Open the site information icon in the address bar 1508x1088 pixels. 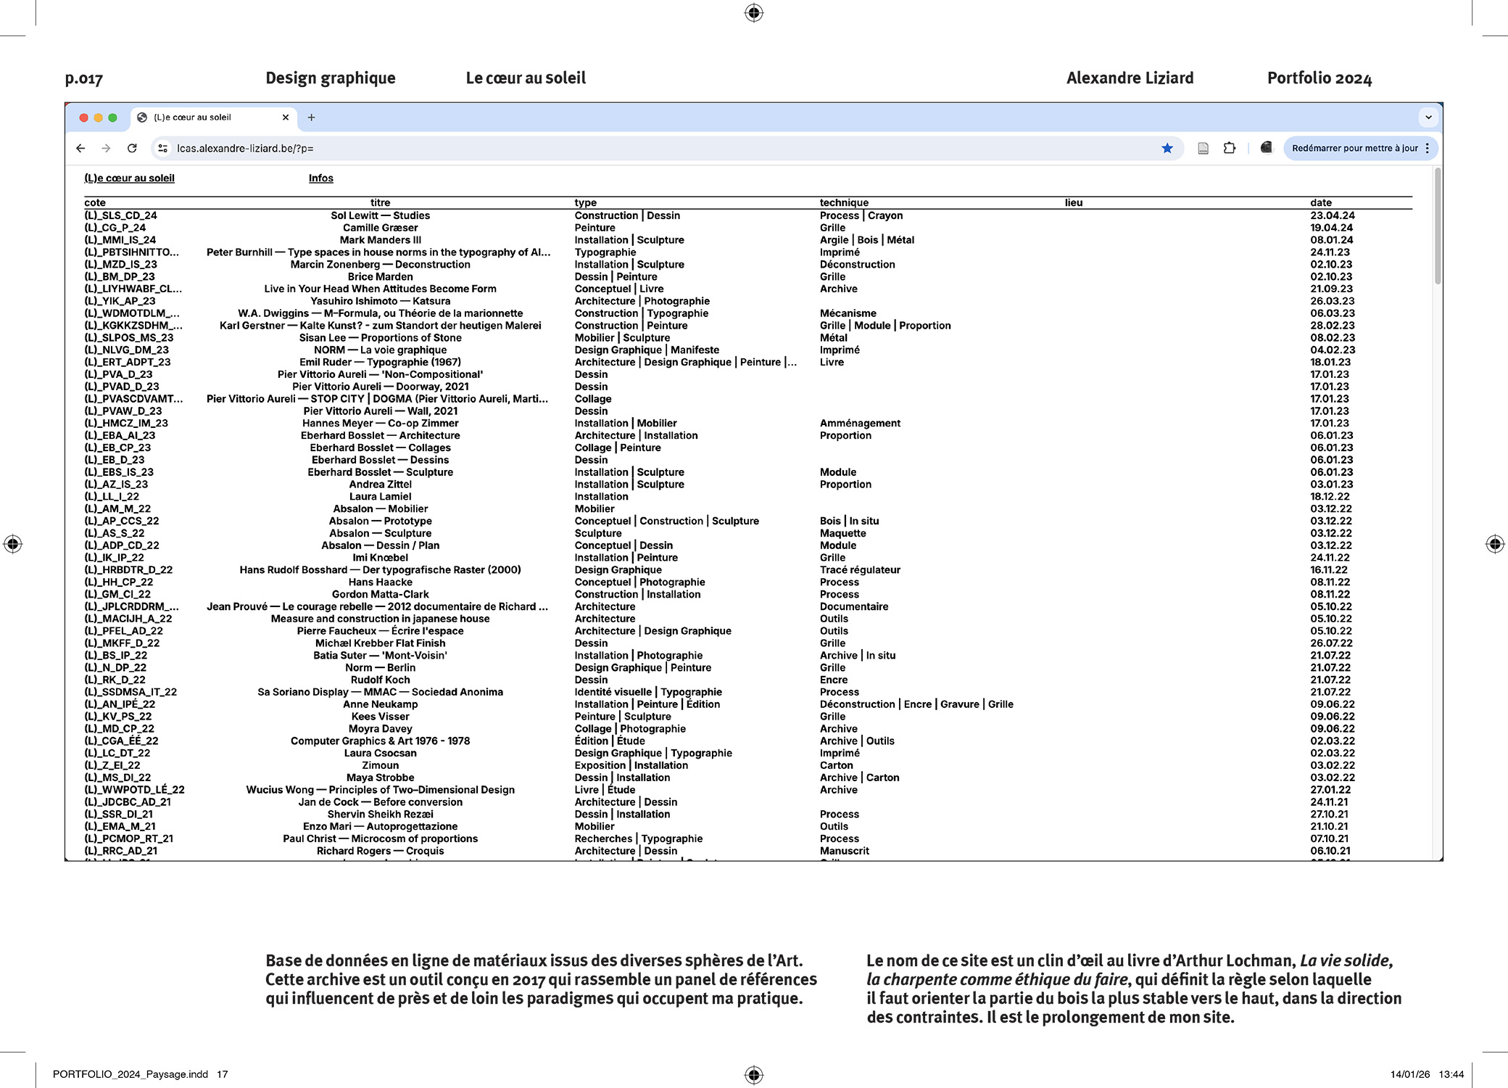(163, 148)
